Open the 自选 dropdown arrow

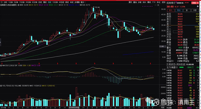click(198, 3)
